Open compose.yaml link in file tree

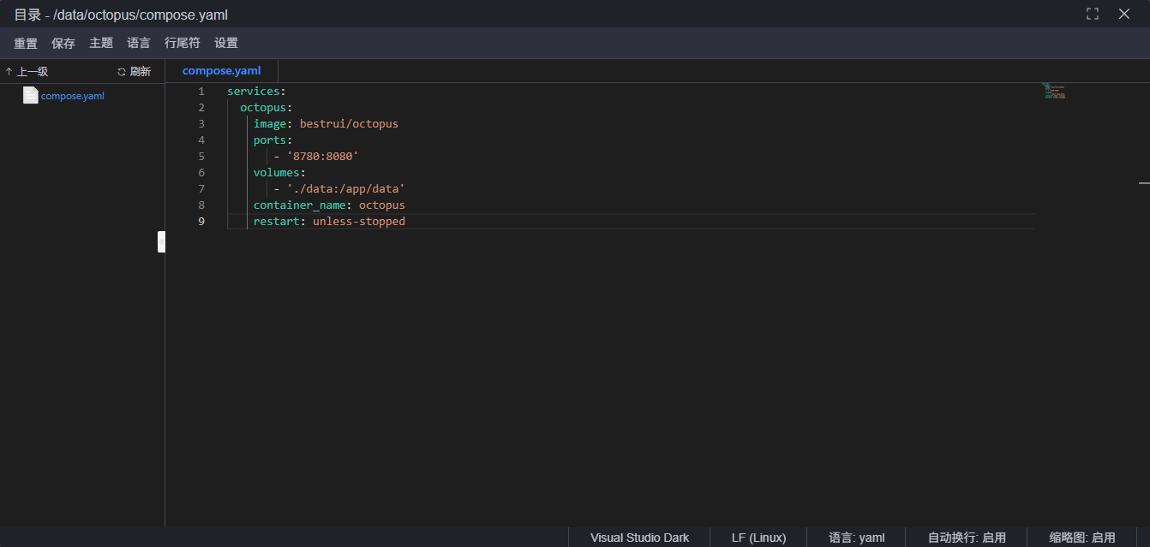[73, 96]
